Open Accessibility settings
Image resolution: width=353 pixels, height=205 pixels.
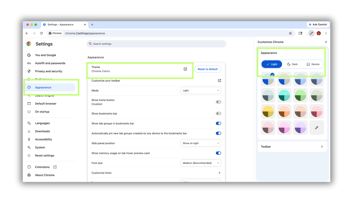[x=43, y=139]
